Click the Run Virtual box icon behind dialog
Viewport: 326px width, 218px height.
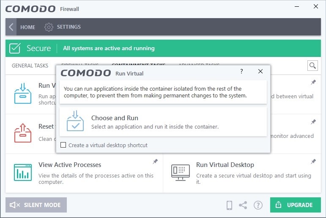coord(23,93)
